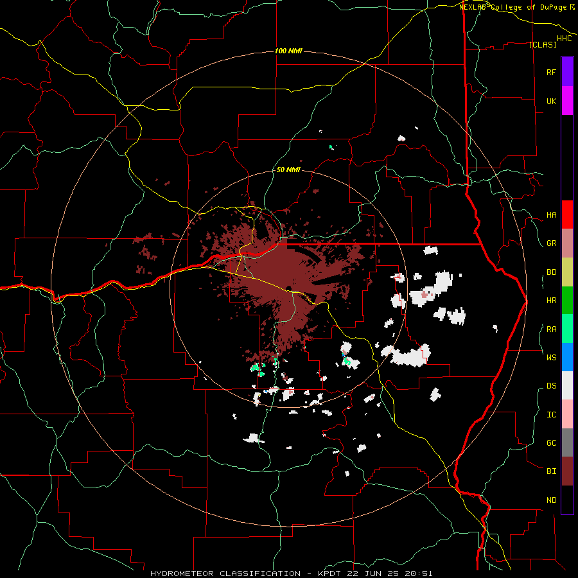Image resolution: width=578 pixels, height=578 pixels.
Task: Click the UK legend label
Action: (x=551, y=101)
